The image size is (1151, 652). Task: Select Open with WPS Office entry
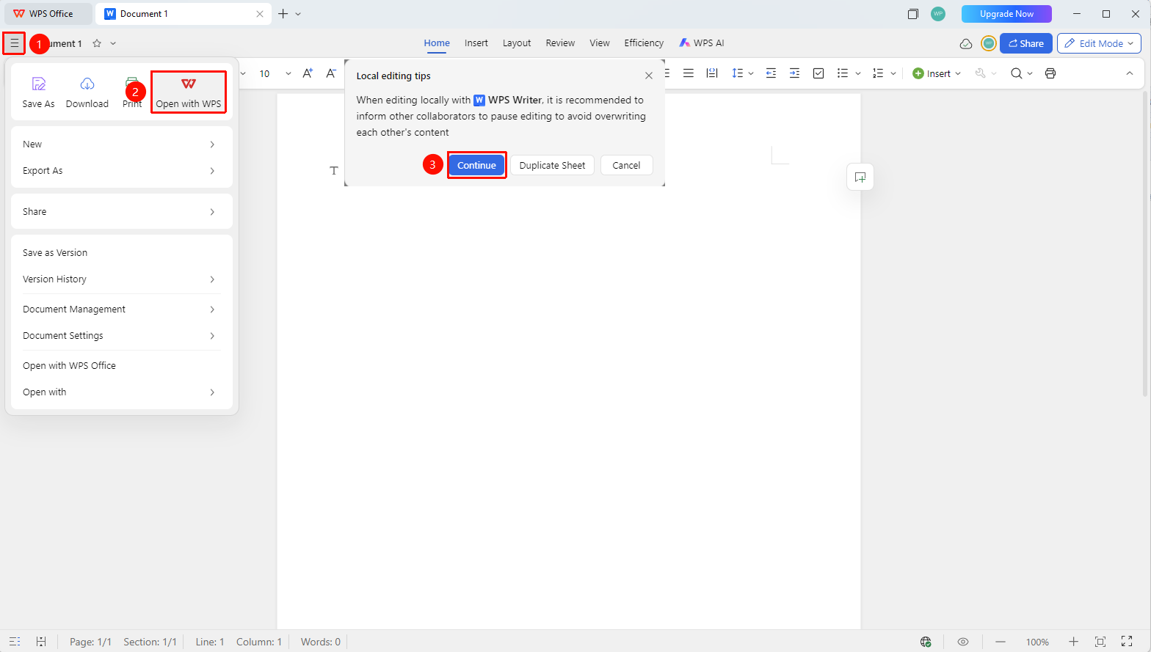(x=122, y=366)
